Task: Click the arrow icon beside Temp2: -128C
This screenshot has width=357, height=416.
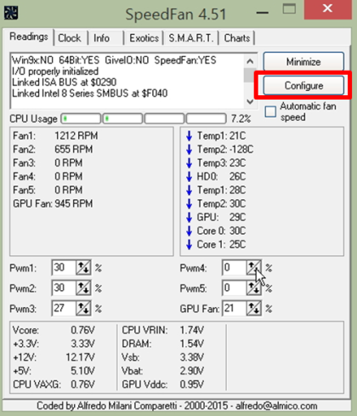Action: click(x=189, y=150)
